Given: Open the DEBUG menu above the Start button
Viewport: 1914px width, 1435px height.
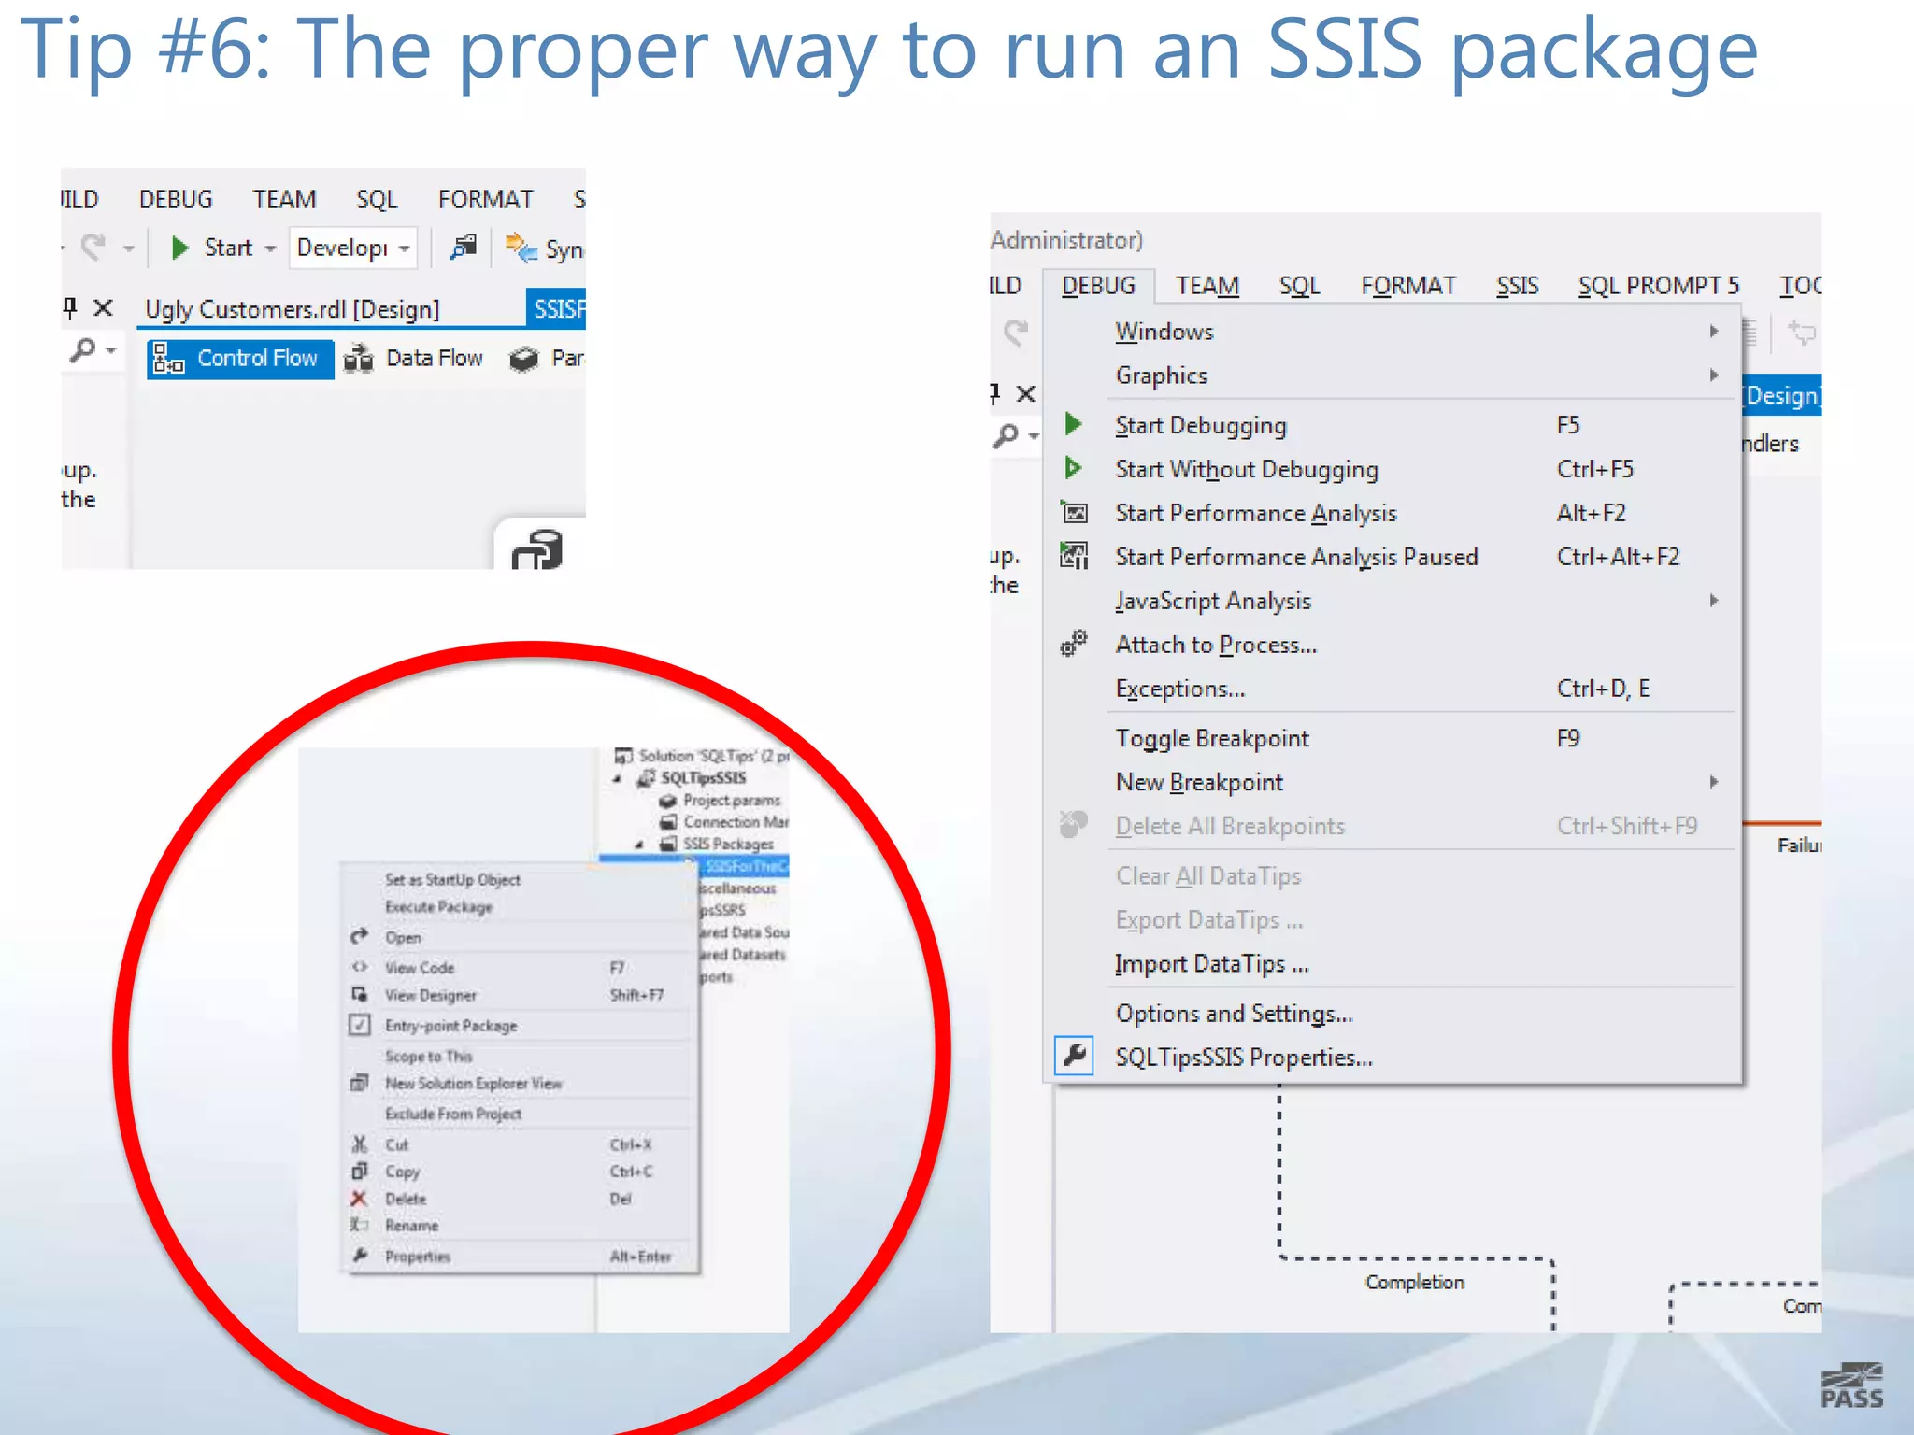Looking at the screenshot, I should 176,199.
